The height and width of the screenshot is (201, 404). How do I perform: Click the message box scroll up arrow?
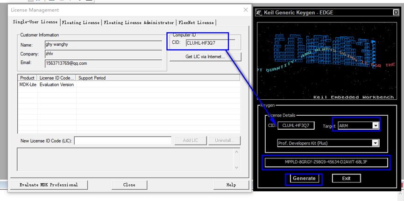coord(237,151)
